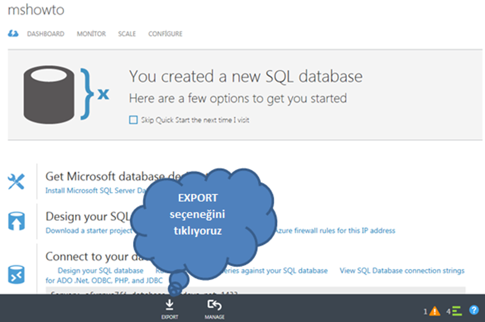Click the mshowto database title
485x322 pixels.
point(36,10)
